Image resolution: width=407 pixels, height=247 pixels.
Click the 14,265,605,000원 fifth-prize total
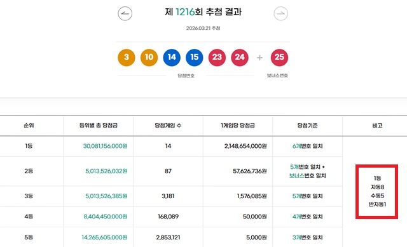point(104,237)
